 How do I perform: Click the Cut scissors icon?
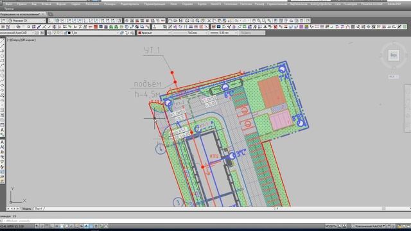pyautogui.click(x=209, y=21)
